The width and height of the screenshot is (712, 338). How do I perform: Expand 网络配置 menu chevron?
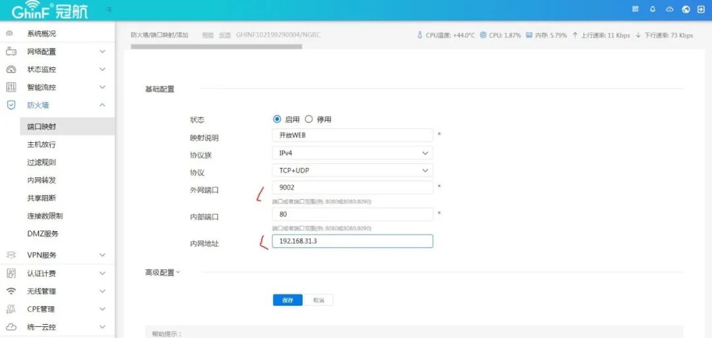pyautogui.click(x=103, y=51)
